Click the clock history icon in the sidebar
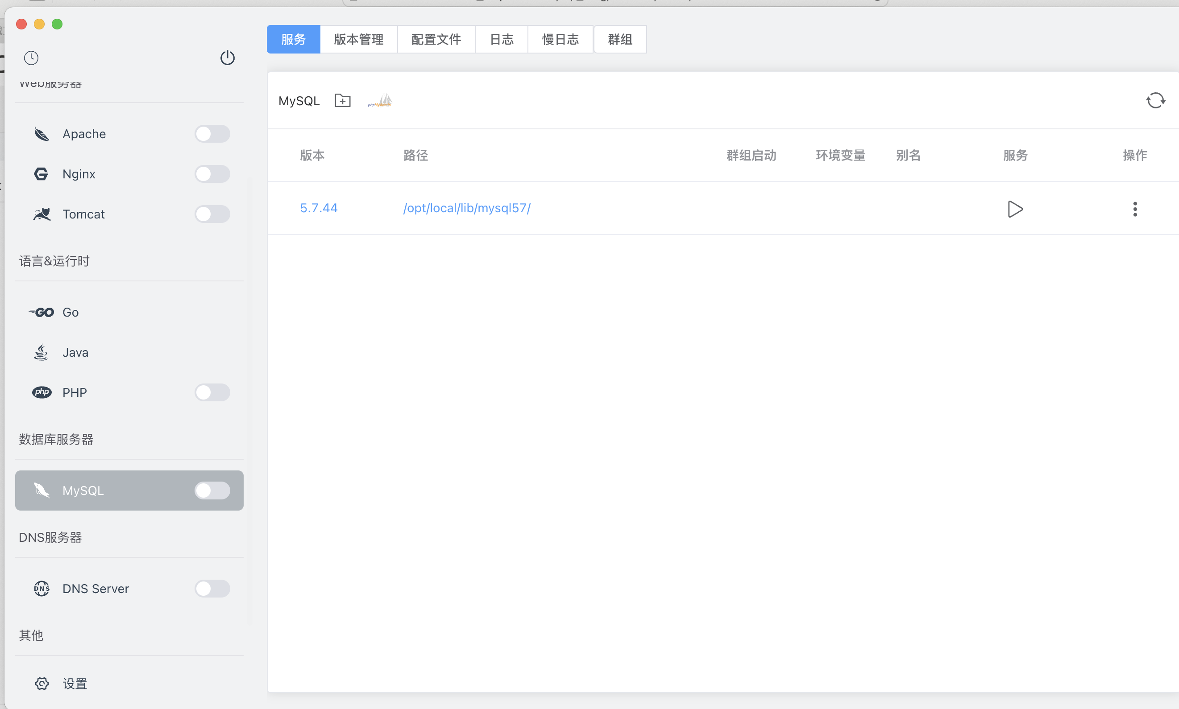 coord(31,58)
